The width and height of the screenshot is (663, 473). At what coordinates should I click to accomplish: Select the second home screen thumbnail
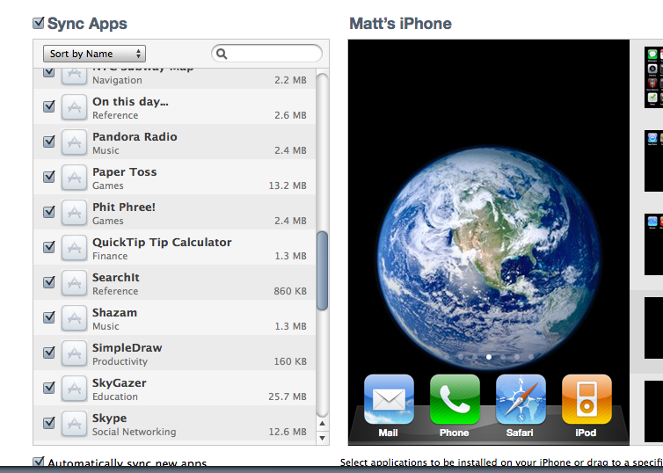653,161
